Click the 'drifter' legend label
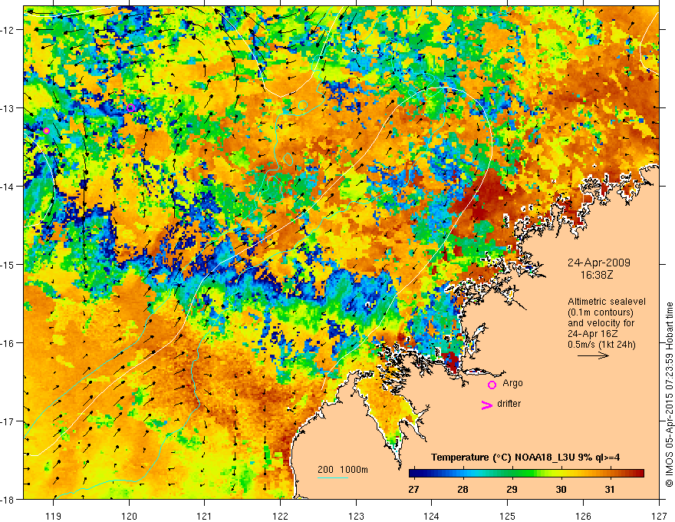 (x=509, y=404)
